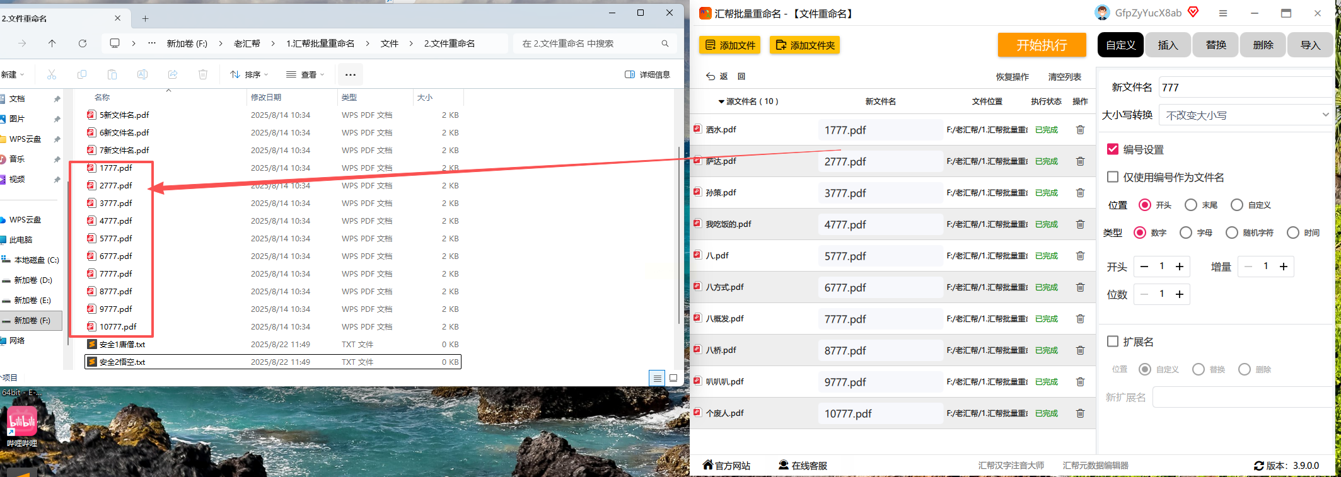Click the VIP heart badge icon
This screenshot has height=477, width=1341.
pos(1193,12)
